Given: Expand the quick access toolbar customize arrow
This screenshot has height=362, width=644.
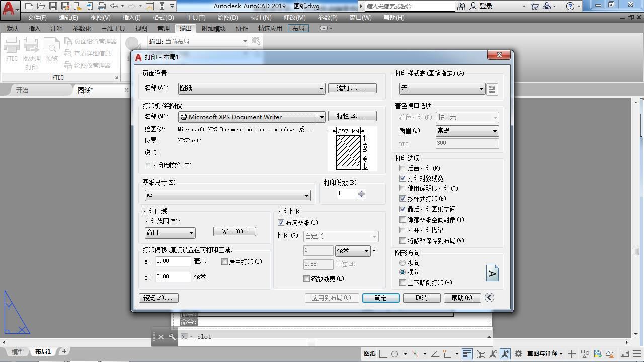Looking at the screenshot, I should click(x=172, y=6).
